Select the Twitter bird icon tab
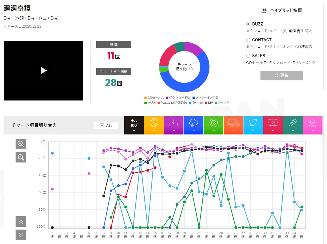 (253, 125)
